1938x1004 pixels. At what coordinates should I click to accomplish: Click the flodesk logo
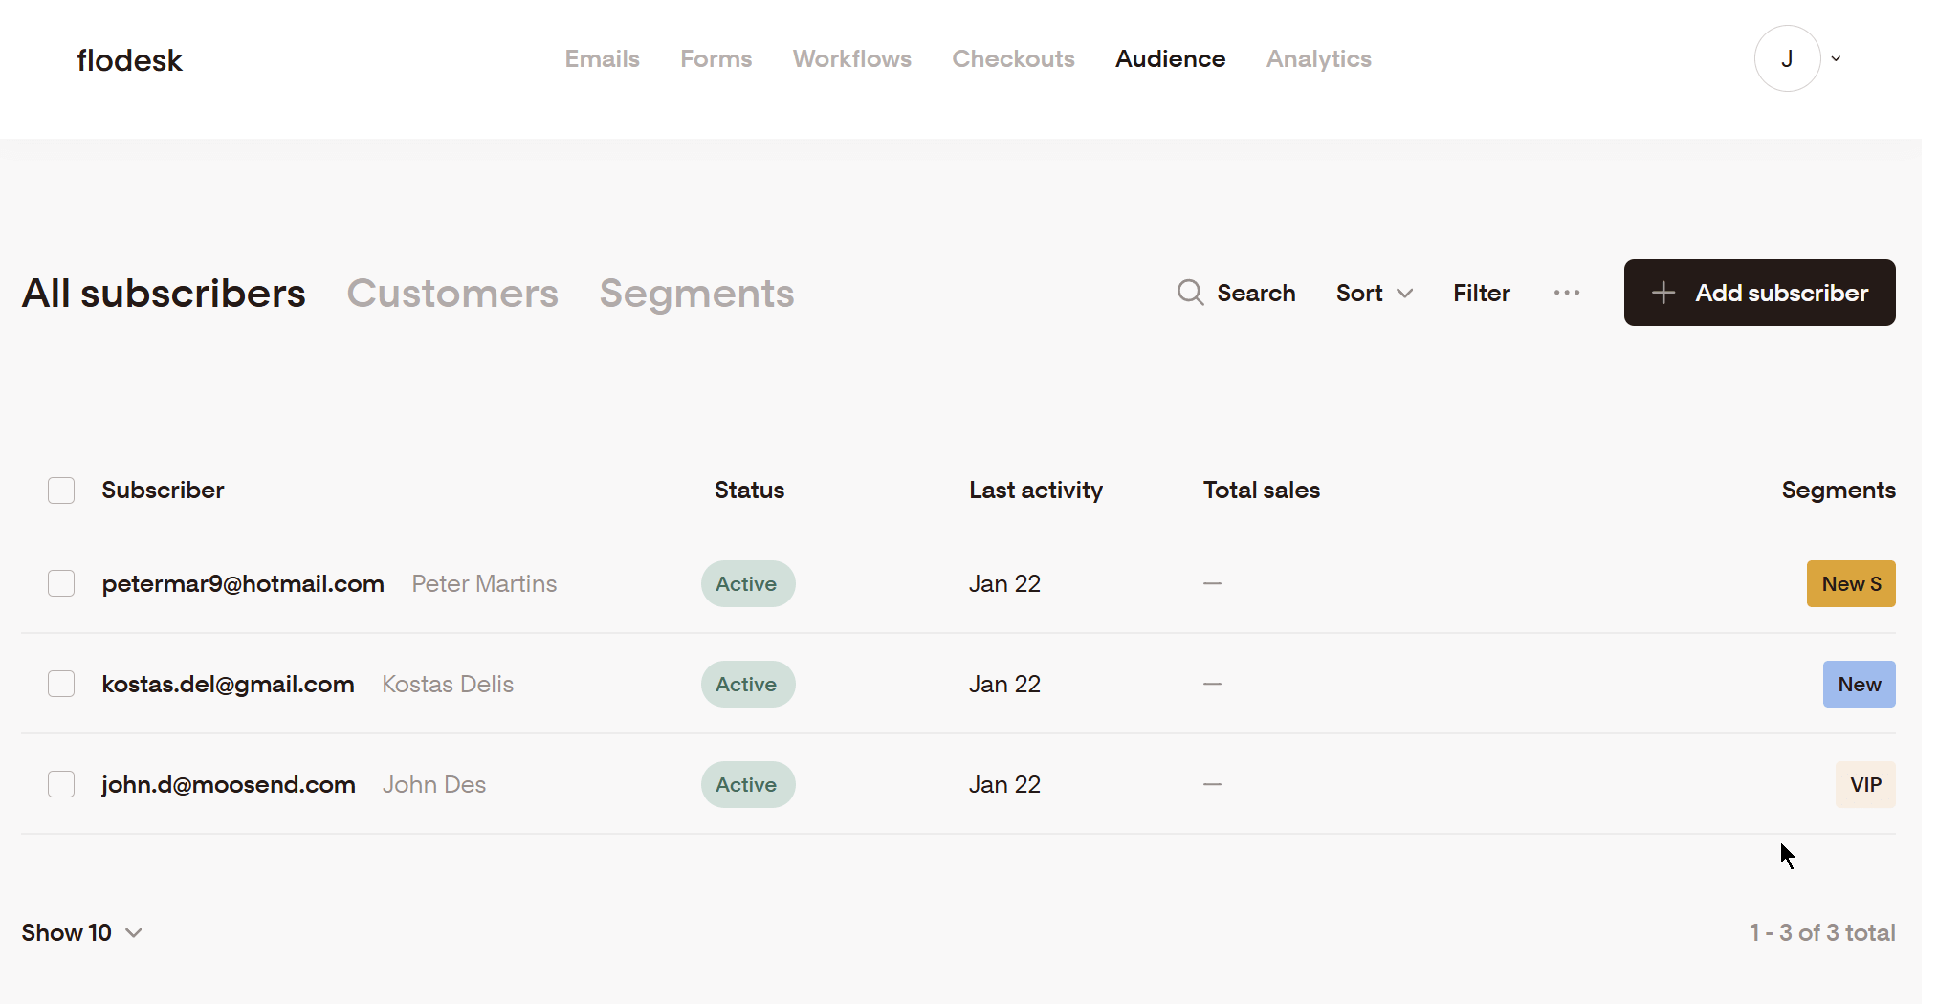pyautogui.click(x=129, y=60)
